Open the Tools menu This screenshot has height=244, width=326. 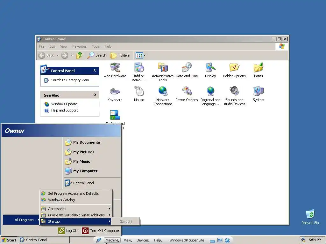[x=96, y=46]
